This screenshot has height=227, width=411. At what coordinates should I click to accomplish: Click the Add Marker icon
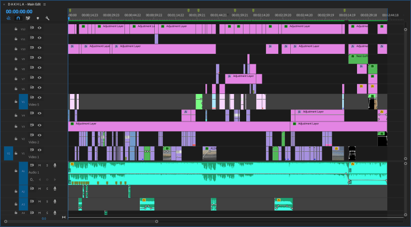[x=37, y=18]
